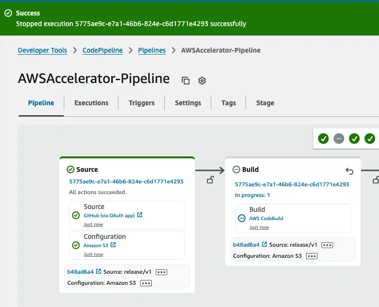The height and width of the screenshot is (307, 379).
Task: Open execution ID link in Source stage
Action: 126,181
